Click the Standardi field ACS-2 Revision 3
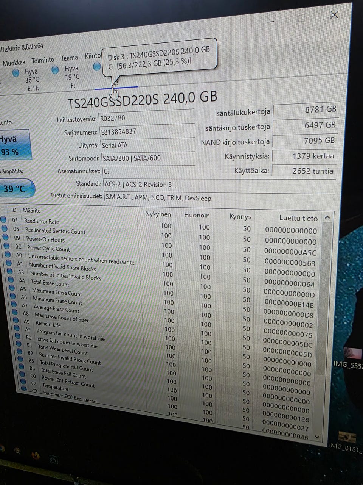This screenshot has height=485, width=363. pyautogui.click(x=219, y=184)
